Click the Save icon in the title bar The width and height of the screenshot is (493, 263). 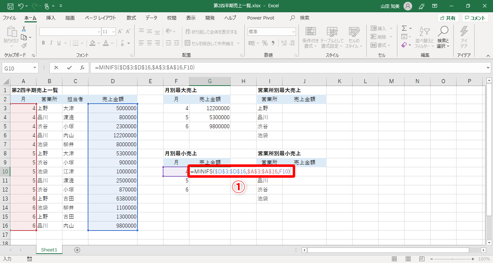10,6
